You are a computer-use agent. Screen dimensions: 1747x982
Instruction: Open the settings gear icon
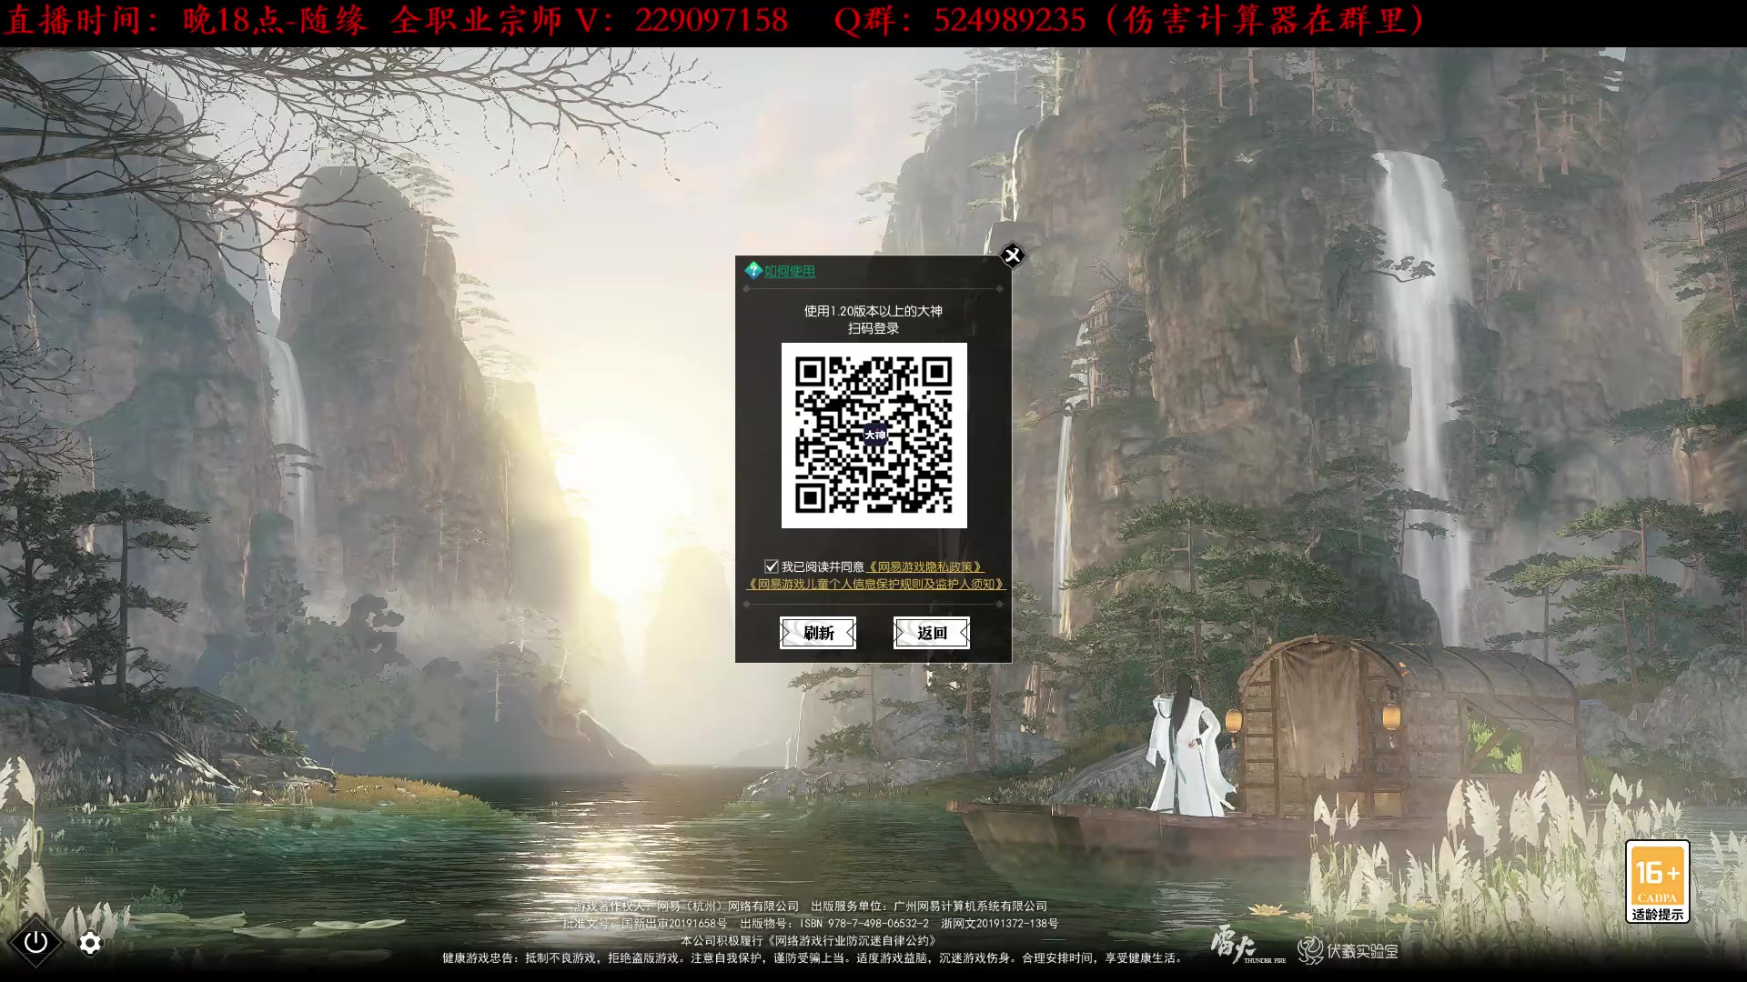point(90,944)
